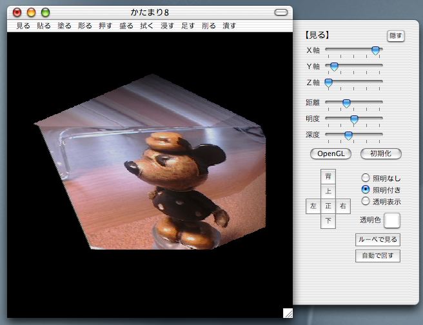Select the 上 top view cell
423x325 pixels.
click(328, 192)
